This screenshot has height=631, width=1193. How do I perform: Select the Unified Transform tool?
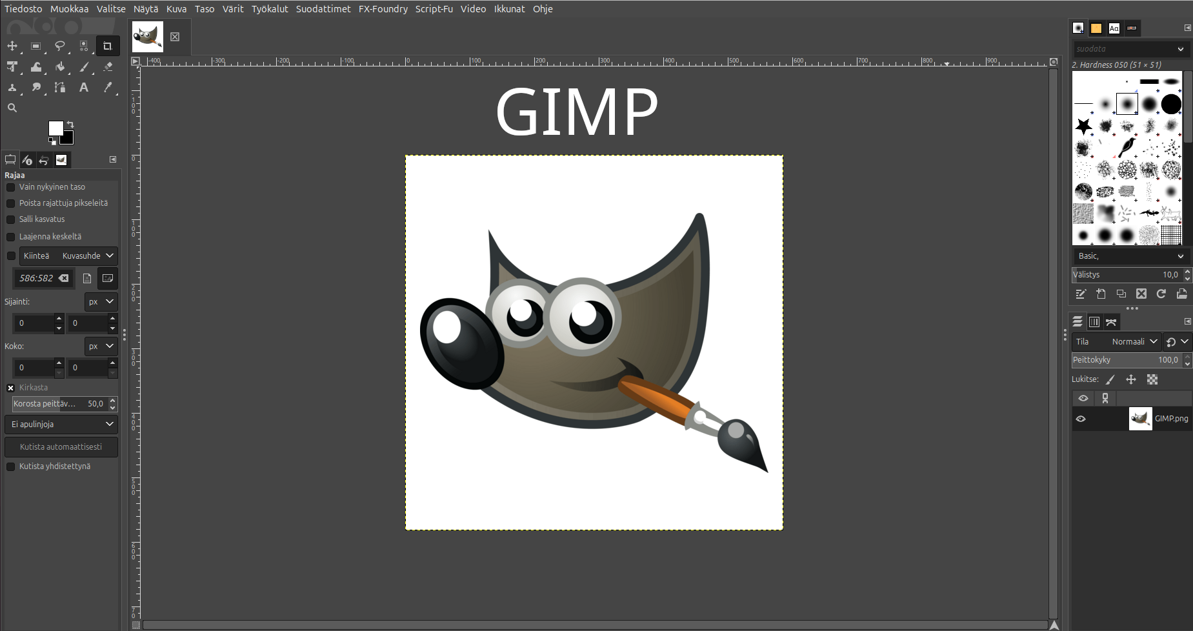coord(12,66)
